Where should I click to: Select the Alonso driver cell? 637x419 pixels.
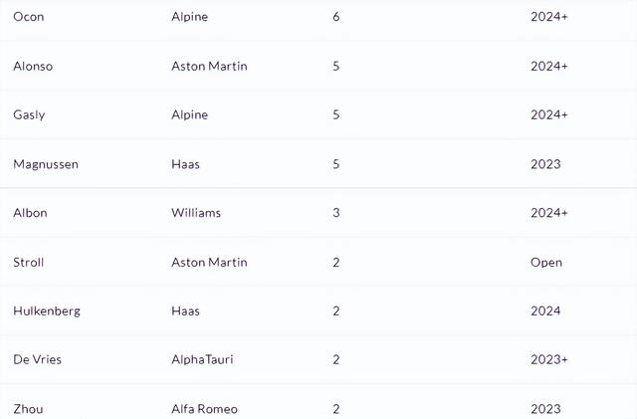pos(33,66)
